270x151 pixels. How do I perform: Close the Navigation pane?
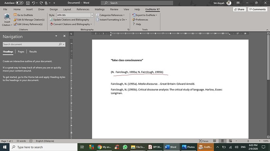[x=64, y=36]
